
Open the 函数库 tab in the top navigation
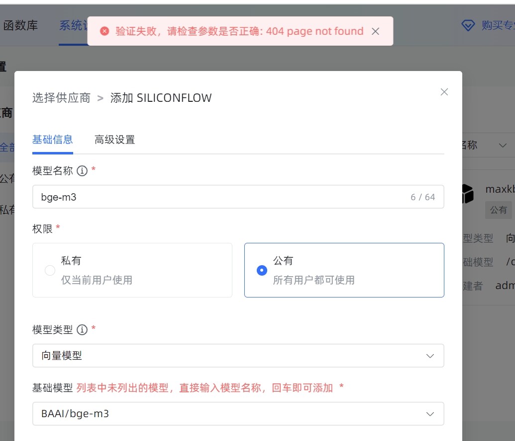click(20, 25)
